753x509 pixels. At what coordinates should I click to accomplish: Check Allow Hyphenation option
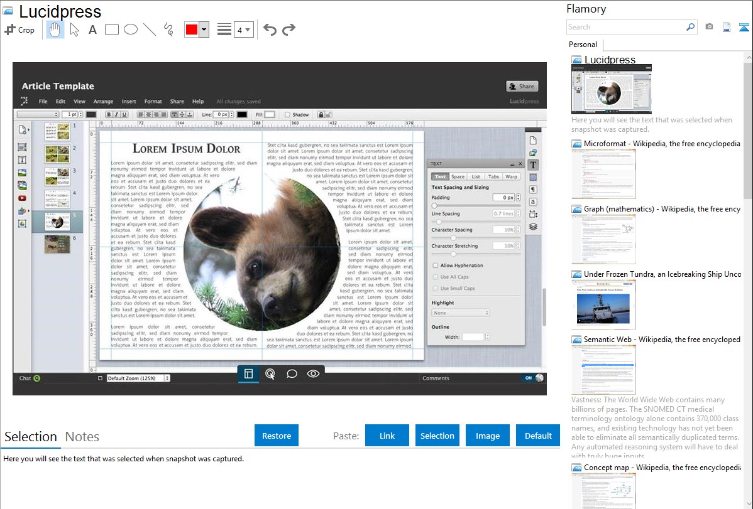tap(436, 265)
